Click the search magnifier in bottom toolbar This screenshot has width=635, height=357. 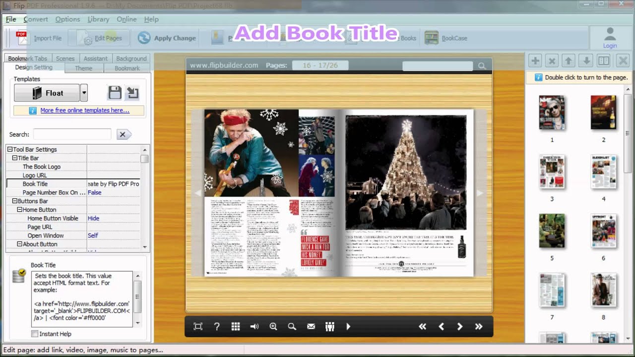pyautogui.click(x=292, y=326)
